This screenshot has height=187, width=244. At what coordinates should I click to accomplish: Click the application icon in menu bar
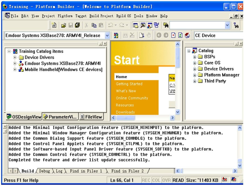pos(7,16)
